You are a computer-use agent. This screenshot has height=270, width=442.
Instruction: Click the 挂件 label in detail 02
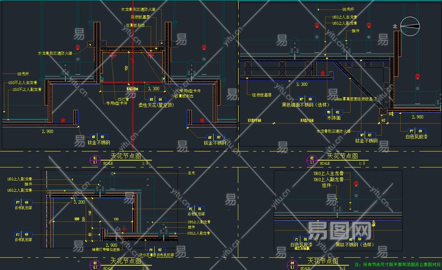click(356, 31)
